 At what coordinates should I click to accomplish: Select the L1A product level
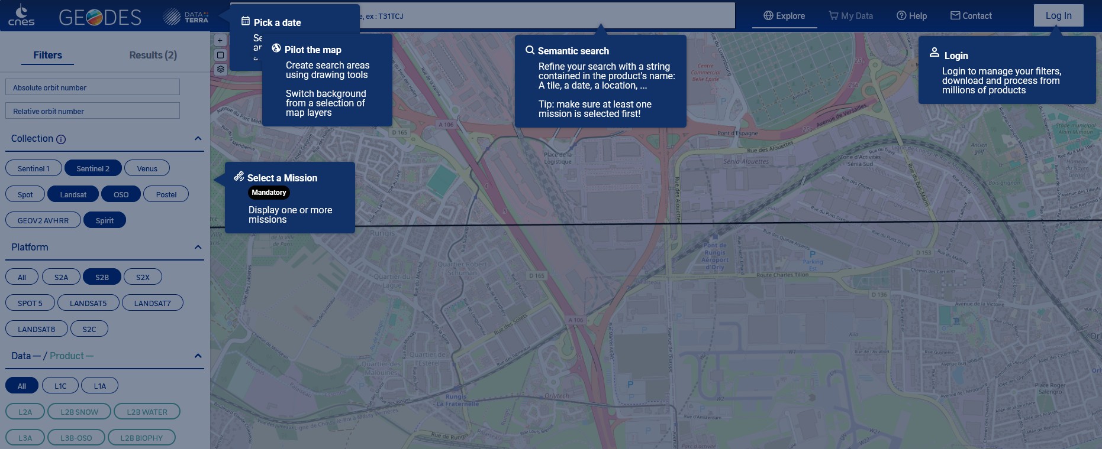pyautogui.click(x=99, y=386)
